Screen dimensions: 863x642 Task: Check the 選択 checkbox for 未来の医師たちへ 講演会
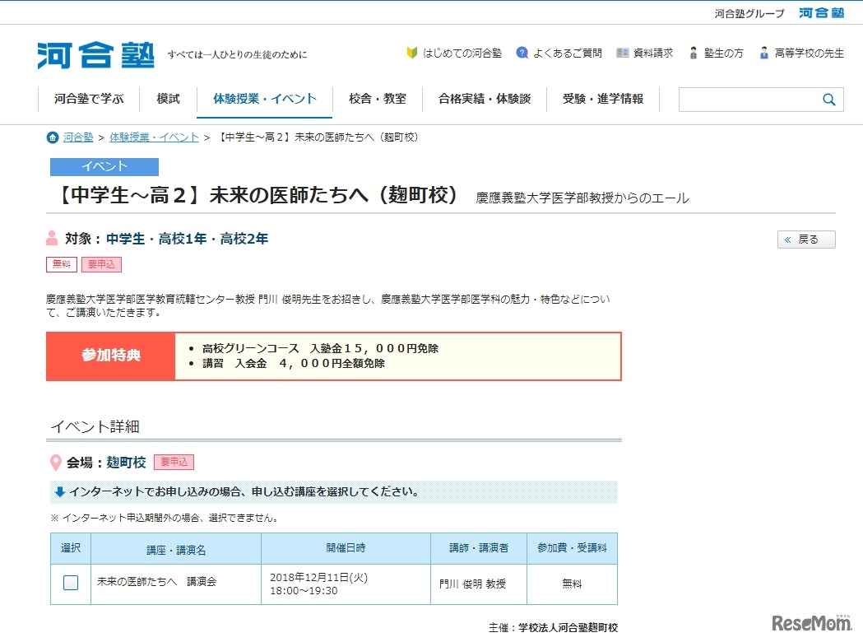click(70, 582)
